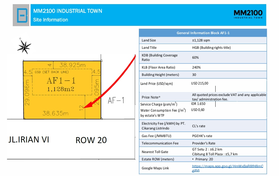Select the '38.925m' top dimension on plan
The width and height of the screenshot is (279, 176).
[x=72, y=65]
